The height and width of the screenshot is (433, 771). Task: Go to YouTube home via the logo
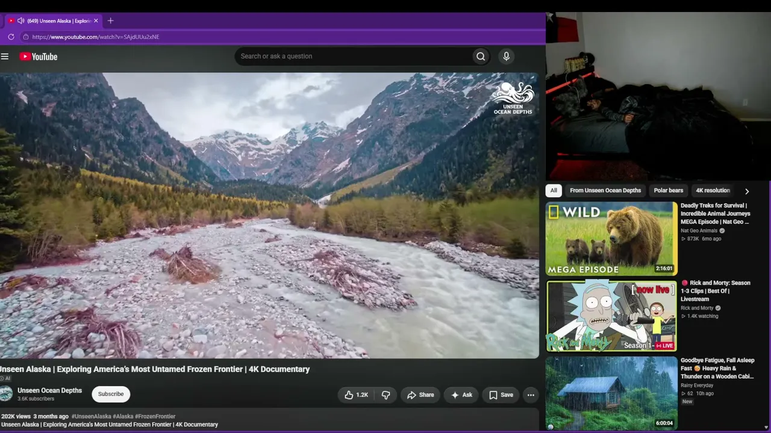(x=39, y=57)
